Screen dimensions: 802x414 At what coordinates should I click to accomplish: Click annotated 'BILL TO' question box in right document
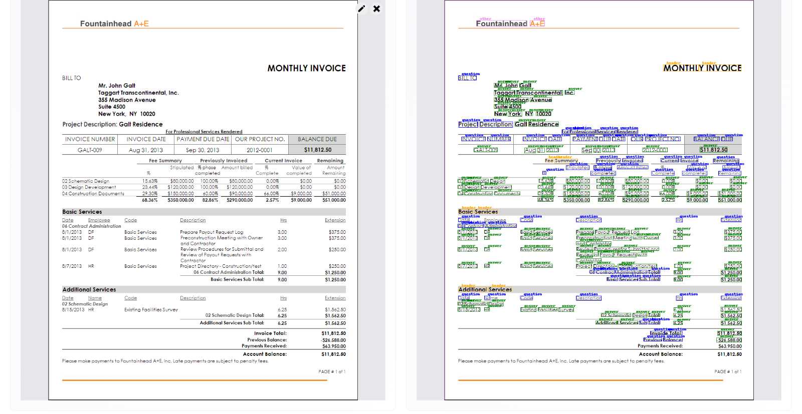click(x=467, y=78)
